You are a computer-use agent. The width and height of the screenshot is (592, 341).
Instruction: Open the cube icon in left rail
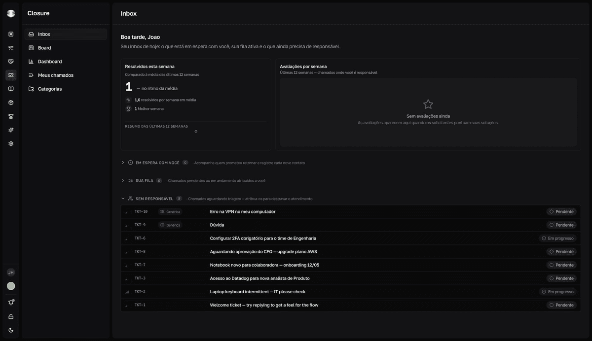[11, 102]
